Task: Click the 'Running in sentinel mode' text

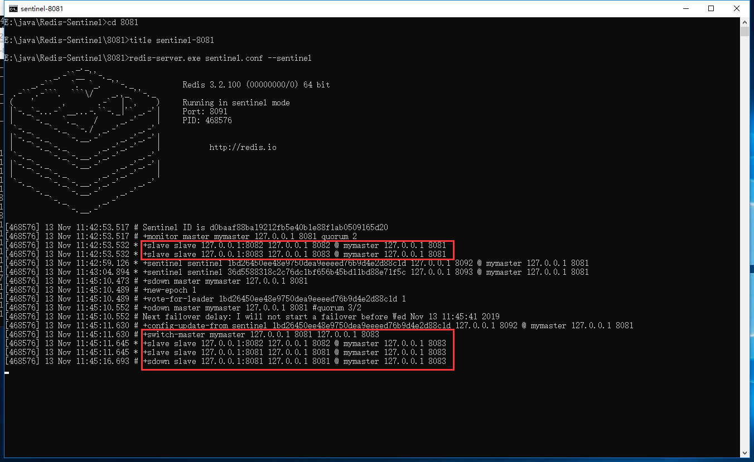Action: click(x=236, y=103)
